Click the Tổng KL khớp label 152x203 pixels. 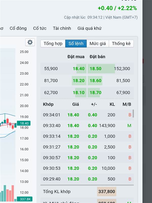pos(57,192)
